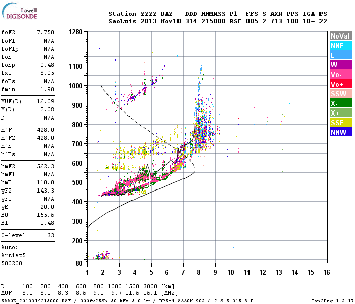This screenshot has height=304, width=355.
Task: Click the 1000 km y-axis label
Action: point(76,86)
